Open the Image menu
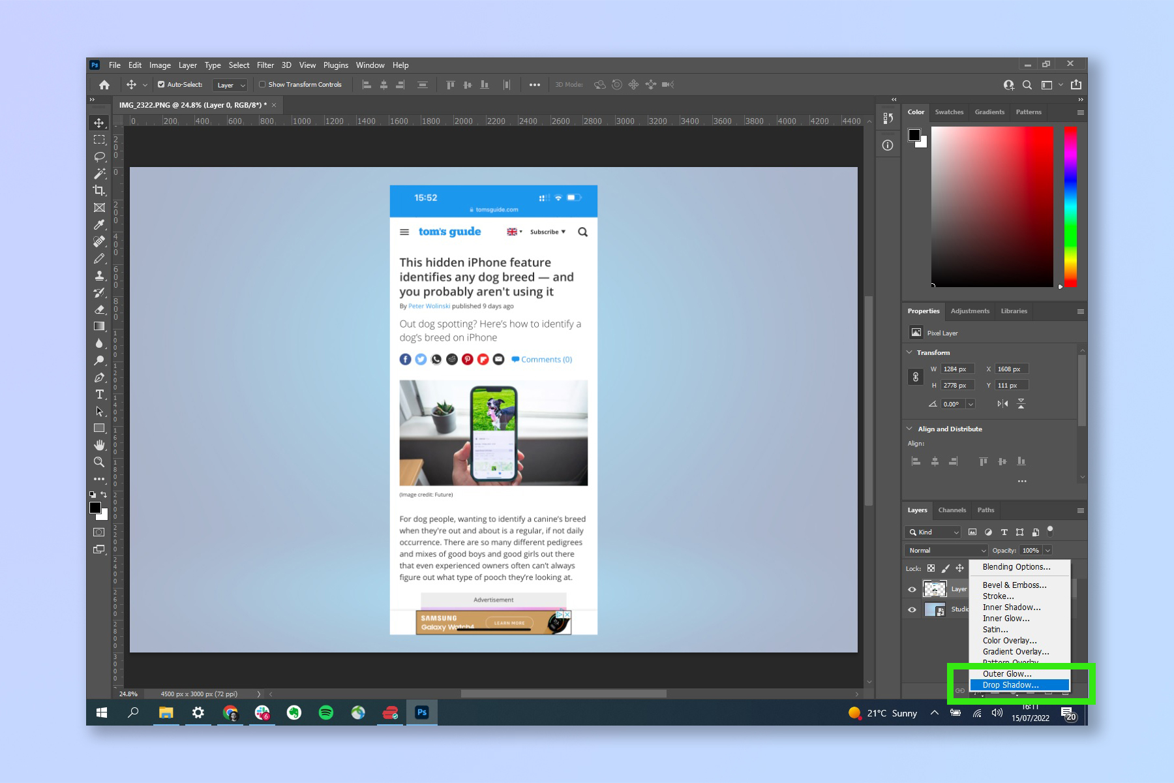The width and height of the screenshot is (1174, 783). point(160,65)
